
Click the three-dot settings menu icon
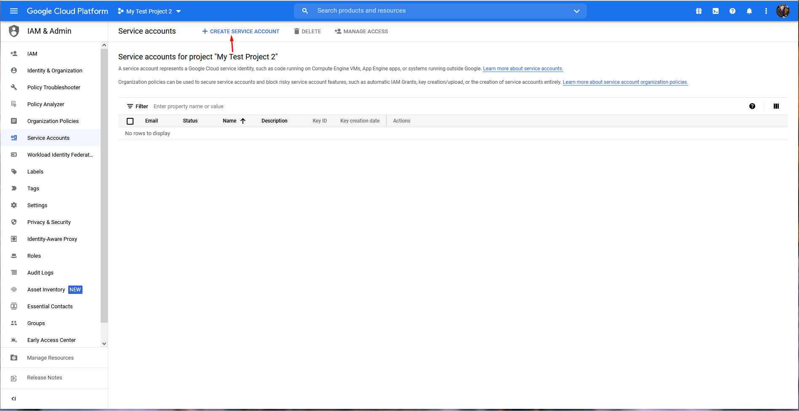[x=766, y=11]
